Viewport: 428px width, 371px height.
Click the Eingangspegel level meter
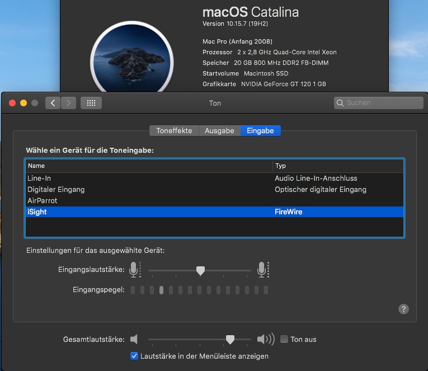click(x=199, y=290)
